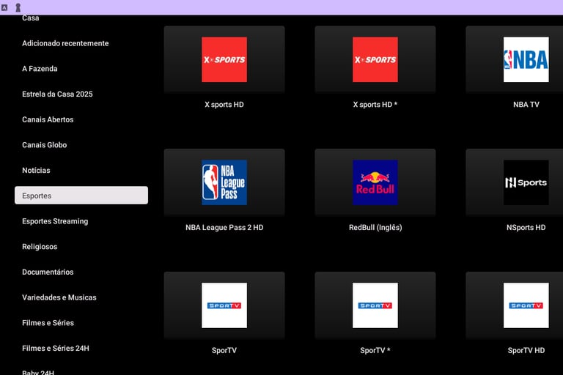The height and width of the screenshot is (375, 563).
Task: Click the 'NBA League Pass 2 HD' label
Action: (x=224, y=228)
